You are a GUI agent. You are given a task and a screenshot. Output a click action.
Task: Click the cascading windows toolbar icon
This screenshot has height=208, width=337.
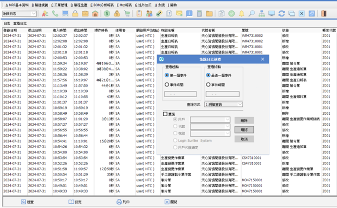click(x=292, y=14)
